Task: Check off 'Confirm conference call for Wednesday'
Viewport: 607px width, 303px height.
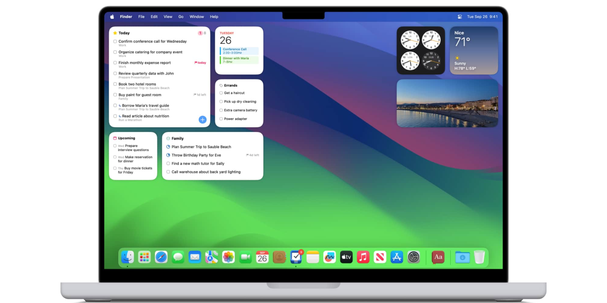Action: (x=115, y=42)
